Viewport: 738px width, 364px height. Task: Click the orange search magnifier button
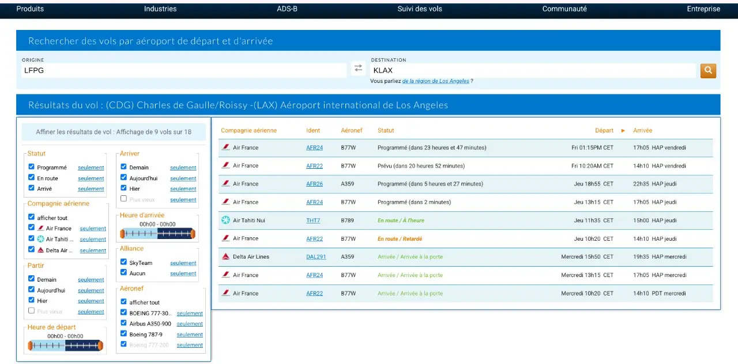[x=708, y=71]
